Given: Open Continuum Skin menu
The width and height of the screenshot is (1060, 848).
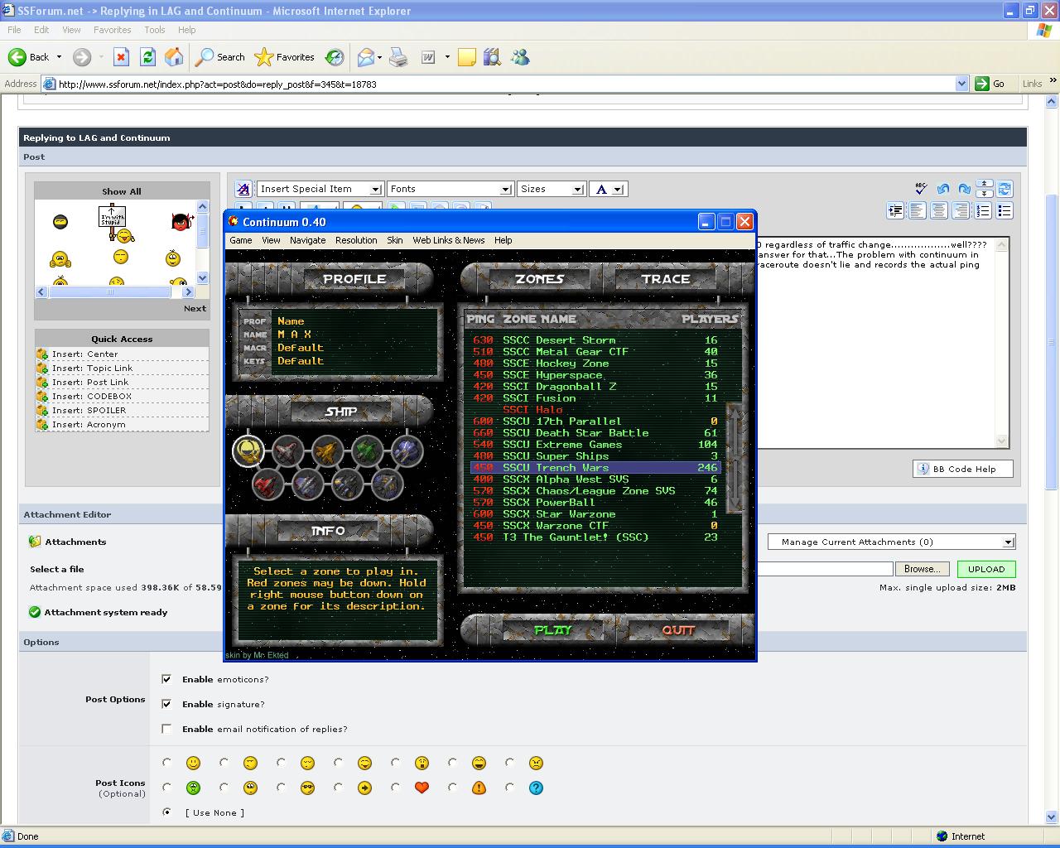Looking at the screenshot, I should tap(395, 240).
